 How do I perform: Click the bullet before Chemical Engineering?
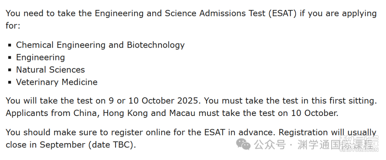pyautogui.click(x=10, y=45)
